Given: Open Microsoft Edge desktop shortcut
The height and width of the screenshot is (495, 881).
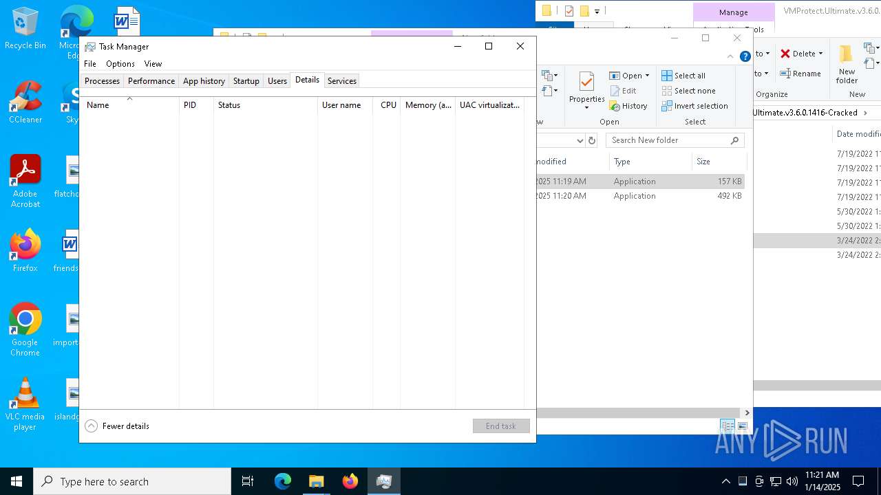Looking at the screenshot, I should pos(74,31).
